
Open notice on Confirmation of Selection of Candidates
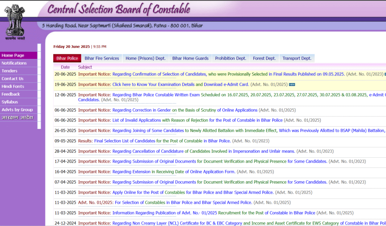(x=228, y=74)
